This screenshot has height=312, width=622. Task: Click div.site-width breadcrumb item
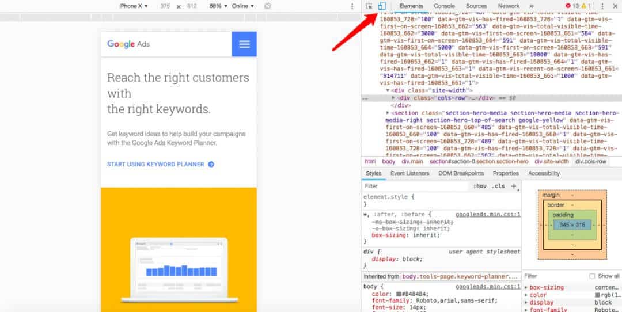pos(551,162)
